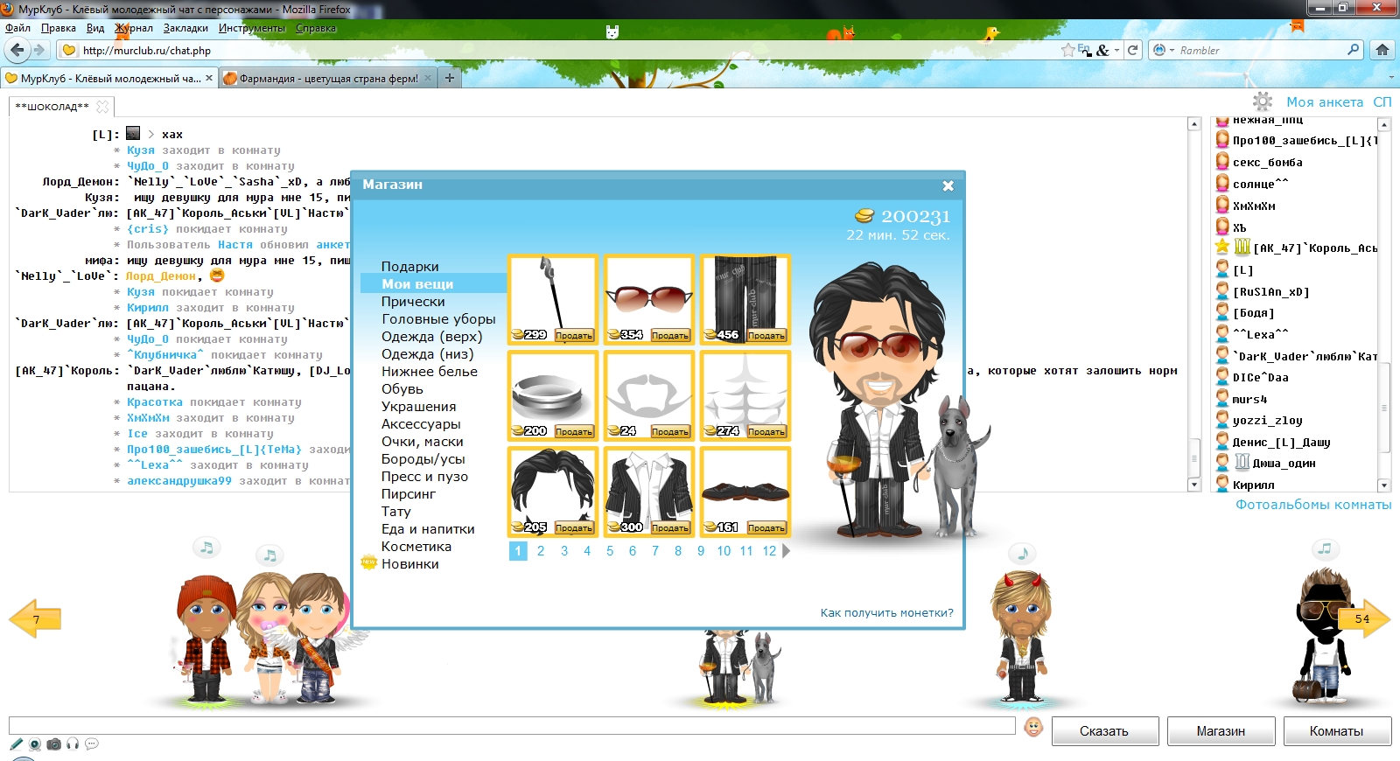Bookmark this page with the star icon
1400x761 pixels.
1067,51
